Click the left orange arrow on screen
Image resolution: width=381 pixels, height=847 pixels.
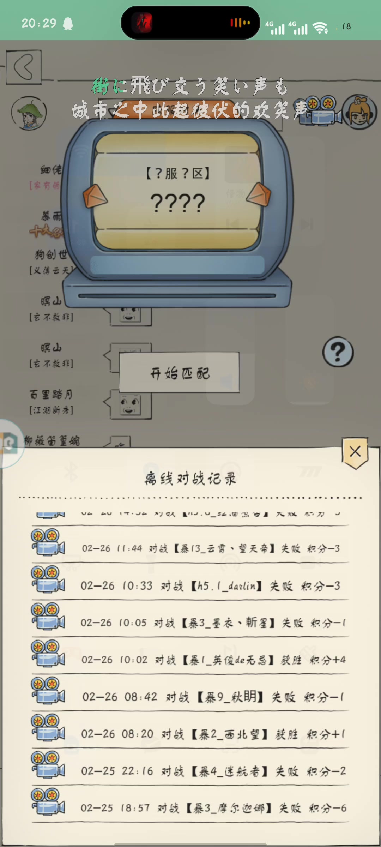click(95, 196)
